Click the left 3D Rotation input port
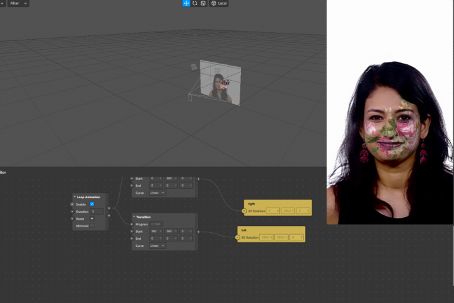This screenshot has width=454, height=303. (x=238, y=237)
